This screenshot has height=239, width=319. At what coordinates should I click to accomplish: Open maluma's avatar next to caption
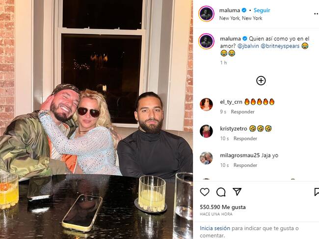[x=206, y=41]
